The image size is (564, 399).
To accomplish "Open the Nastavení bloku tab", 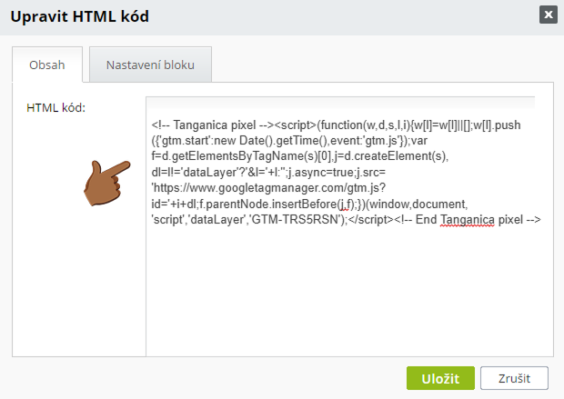I will tap(150, 65).
